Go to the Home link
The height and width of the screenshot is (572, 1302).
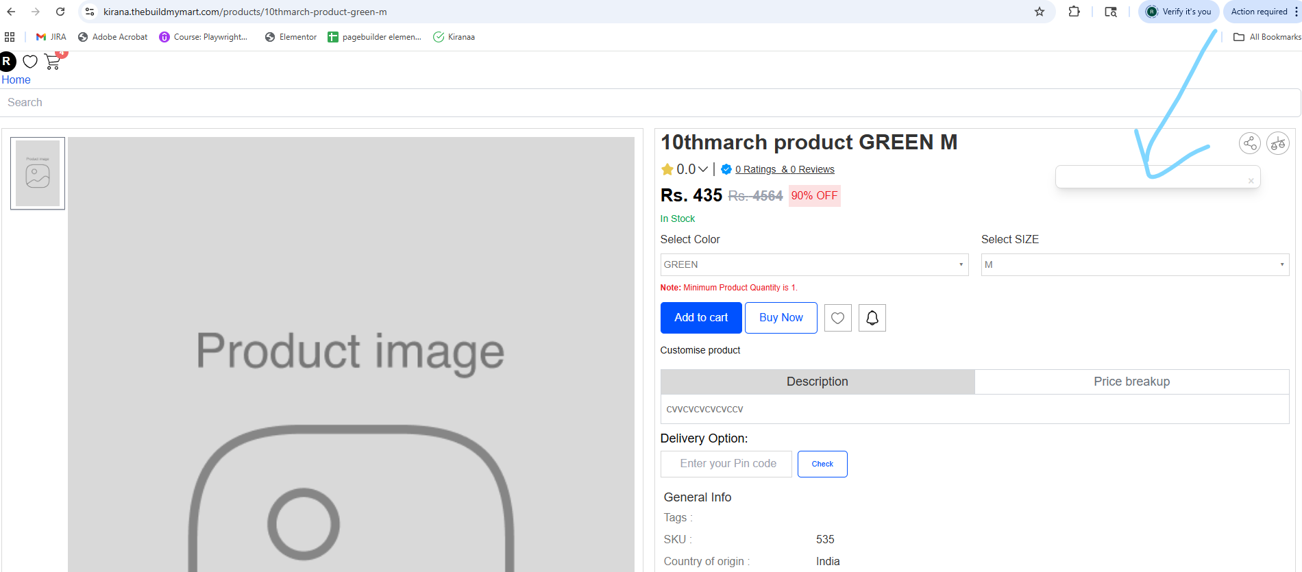(x=16, y=80)
